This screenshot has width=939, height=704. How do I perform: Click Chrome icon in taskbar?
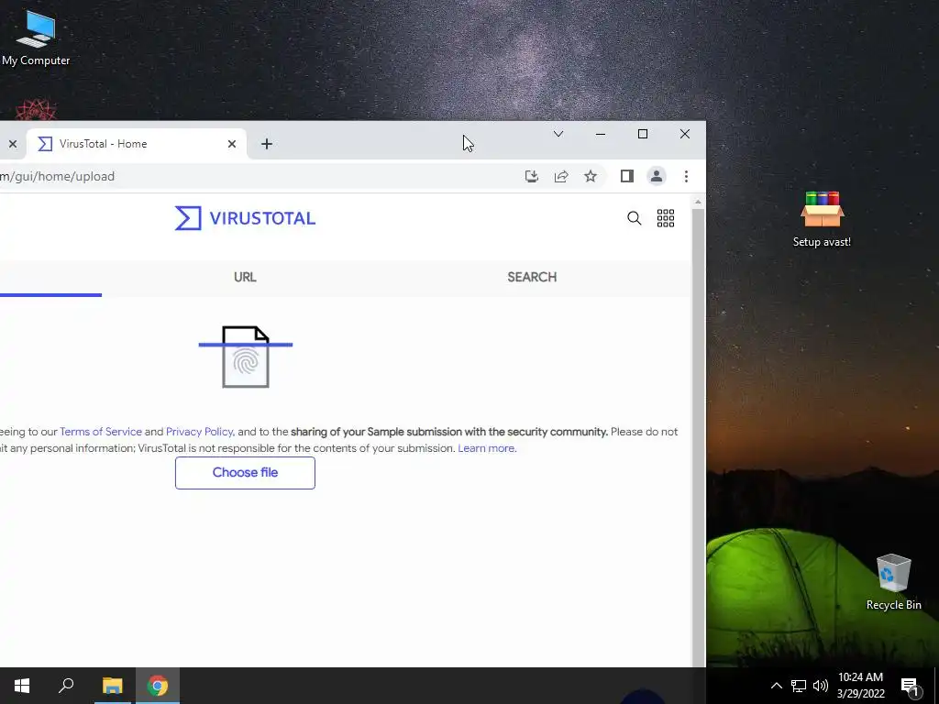pos(158,686)
